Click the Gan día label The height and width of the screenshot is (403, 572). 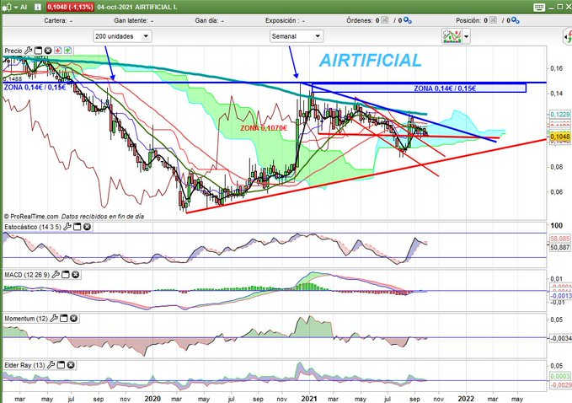pyautogui.click(x=207, y=21)
